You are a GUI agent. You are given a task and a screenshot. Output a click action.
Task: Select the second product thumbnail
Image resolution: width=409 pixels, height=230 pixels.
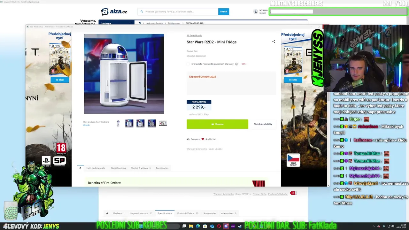pos(129,123)
